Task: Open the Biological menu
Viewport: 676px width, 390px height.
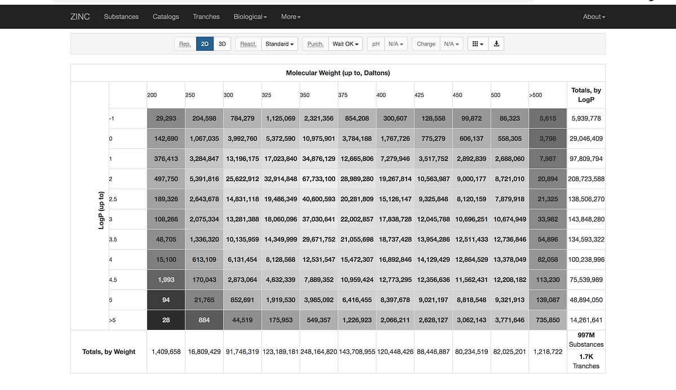Action: point(250,16)
